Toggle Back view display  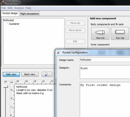(x=30, y=75)
